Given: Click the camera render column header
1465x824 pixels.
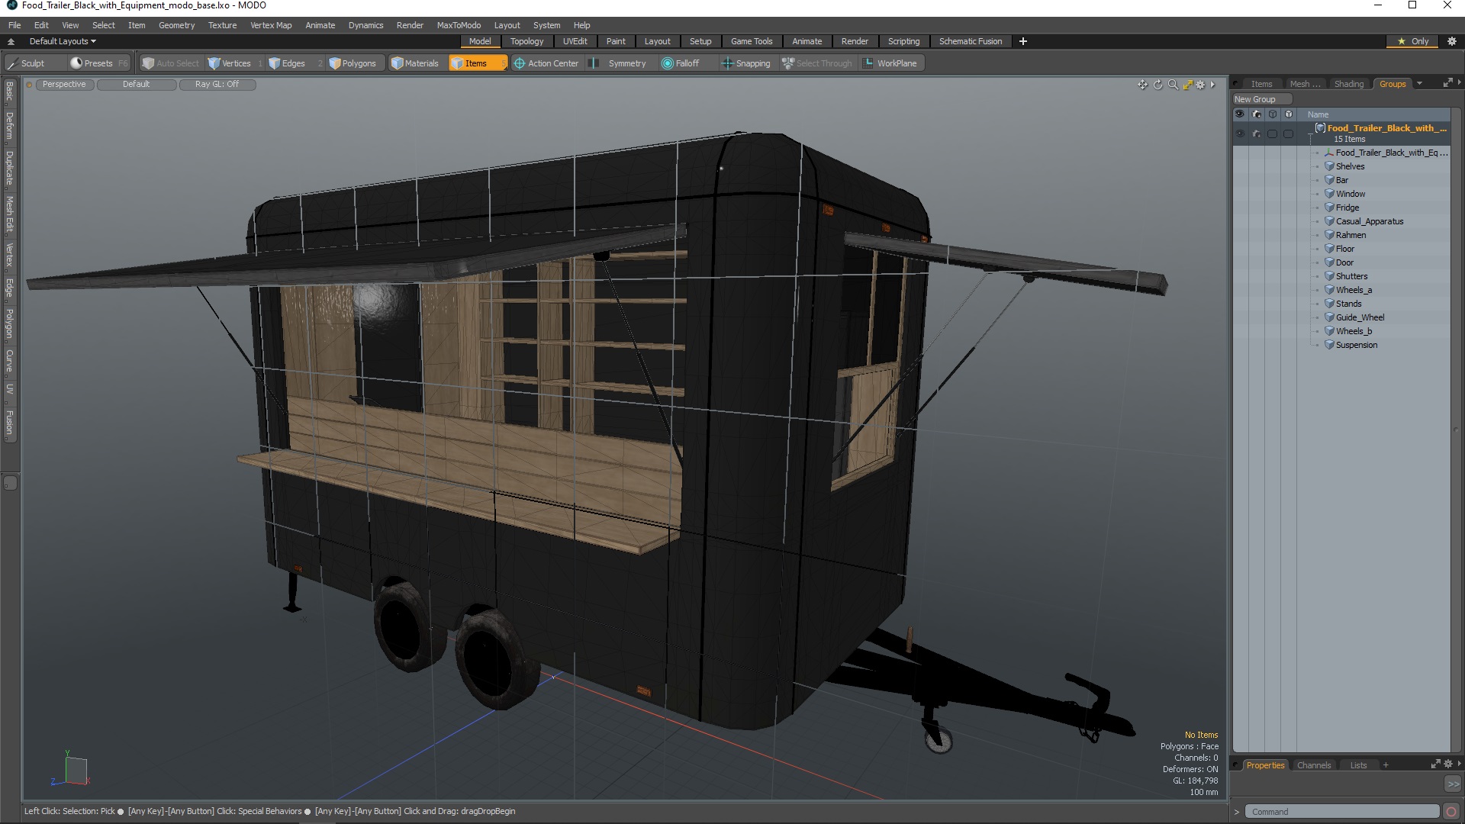Looking at the screenshot, I should tap(1257, 114).
